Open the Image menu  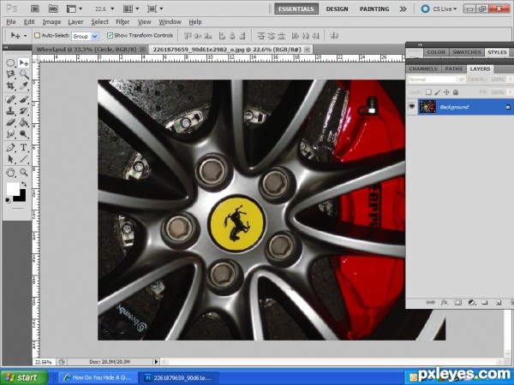(51, 22)
